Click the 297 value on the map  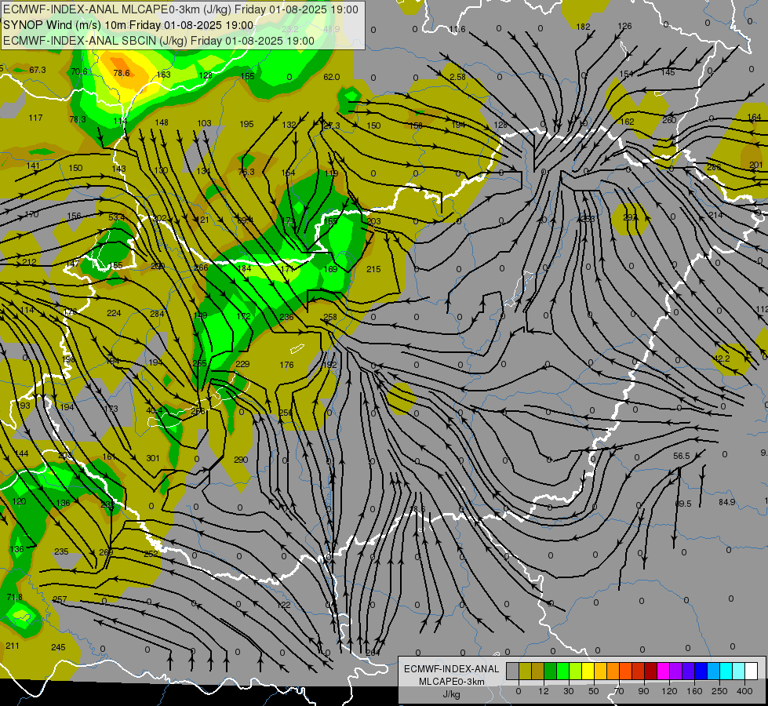click(x=631, y=217)
